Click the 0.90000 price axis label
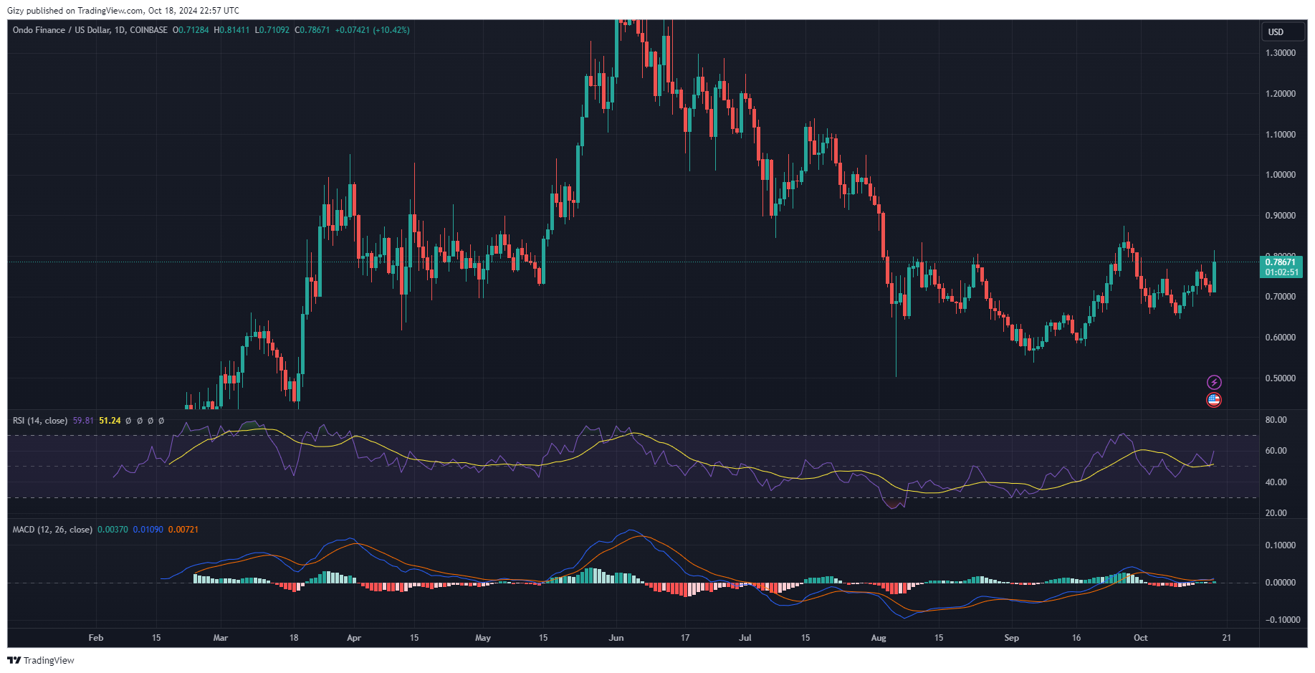This screenshot has width=1315, height=673. 1281,216
